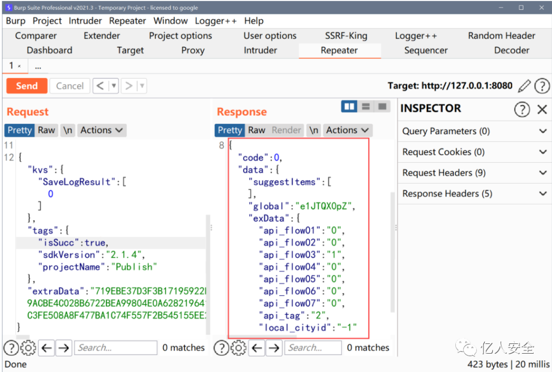Open response search settings gear
The image size is (552, 372).
pos(238,348)
